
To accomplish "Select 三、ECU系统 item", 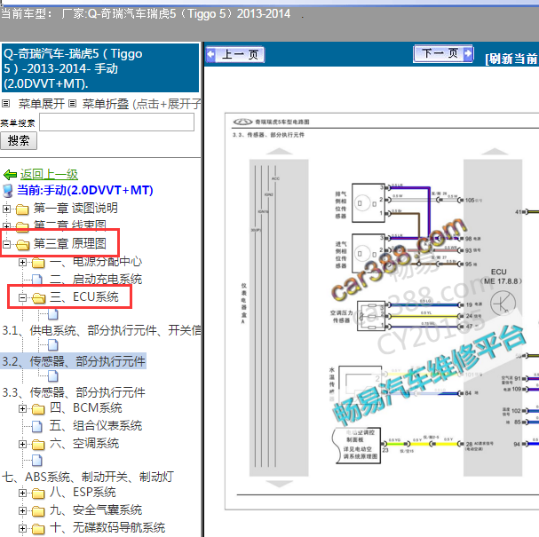I will pos(84,296).
